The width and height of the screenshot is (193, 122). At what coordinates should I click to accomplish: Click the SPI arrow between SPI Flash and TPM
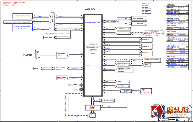[136, 91]
